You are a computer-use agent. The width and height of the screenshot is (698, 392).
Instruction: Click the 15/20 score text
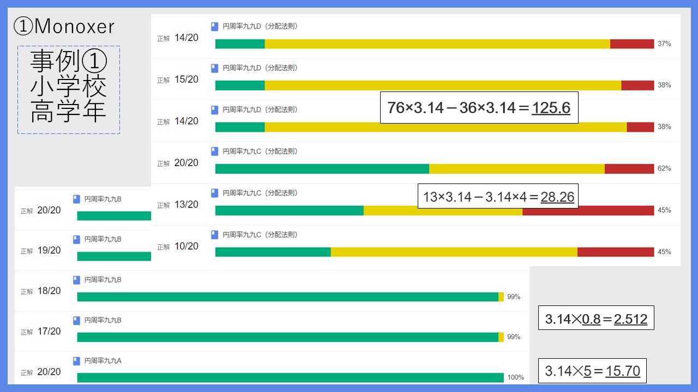tap(186, 79)
